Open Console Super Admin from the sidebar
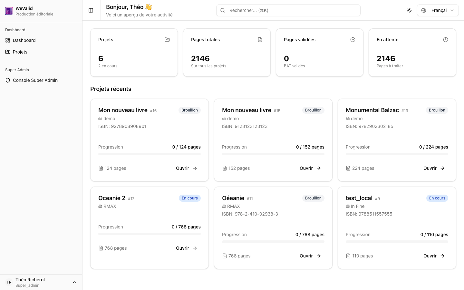464x290 pixels. [x=35, y=80]
